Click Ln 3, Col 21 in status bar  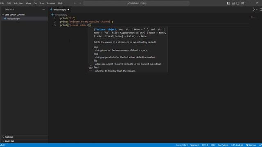coord(182,145)
